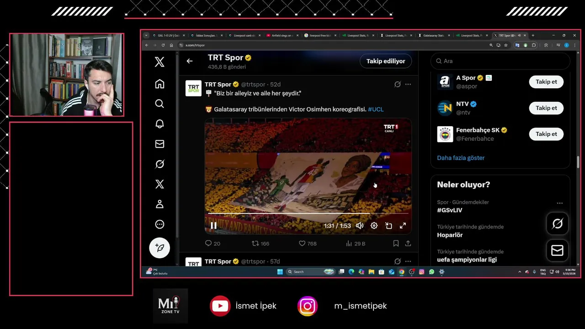Screen dimensions: 585x329
Task: Switch to liverpool free kick tab
Action: (x=320, y=35)
